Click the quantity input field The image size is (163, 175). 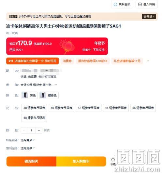pyautogui.click(x=31, y=131)
